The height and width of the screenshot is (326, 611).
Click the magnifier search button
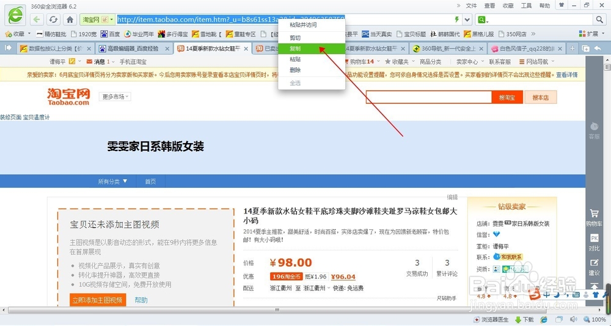click(x=599, y=20)
